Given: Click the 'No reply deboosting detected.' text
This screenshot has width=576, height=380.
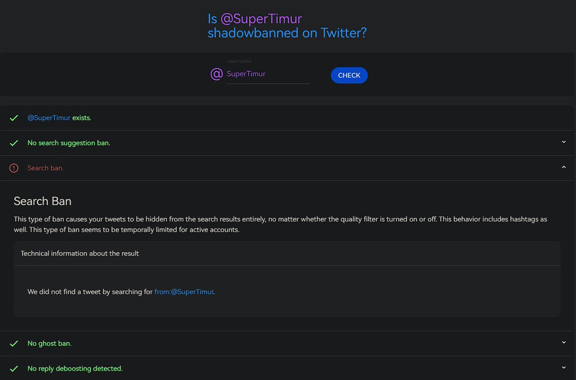Looking at the screenshot, I should (75, 368).
